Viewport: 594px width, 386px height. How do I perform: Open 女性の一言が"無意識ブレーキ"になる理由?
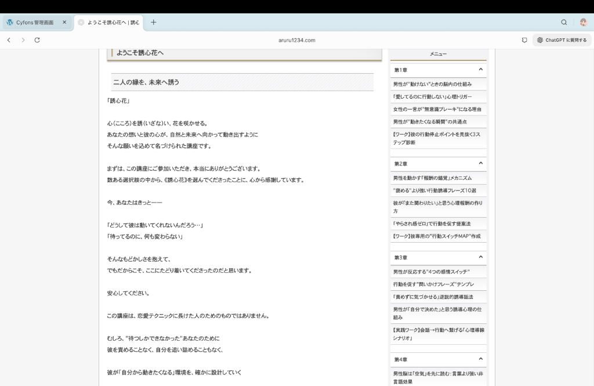(x=437, y=109)
